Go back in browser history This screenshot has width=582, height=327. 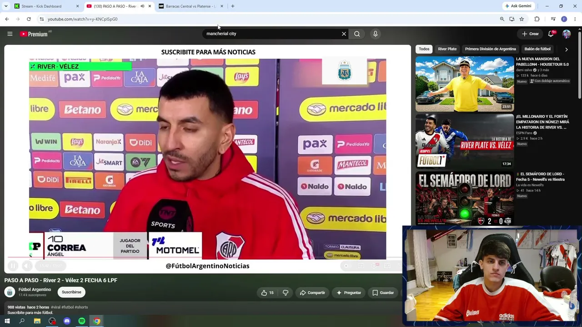(x=7, y=19)
